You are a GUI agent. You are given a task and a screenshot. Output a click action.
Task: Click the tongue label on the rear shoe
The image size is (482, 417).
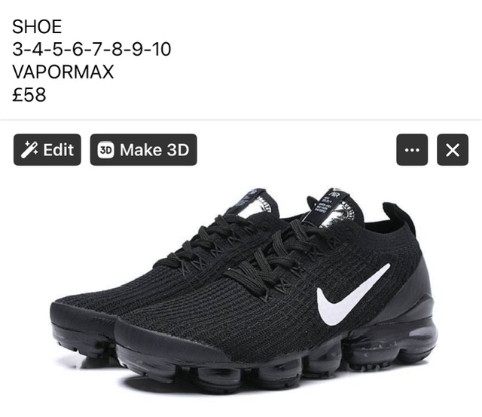[x=255, y=202]
